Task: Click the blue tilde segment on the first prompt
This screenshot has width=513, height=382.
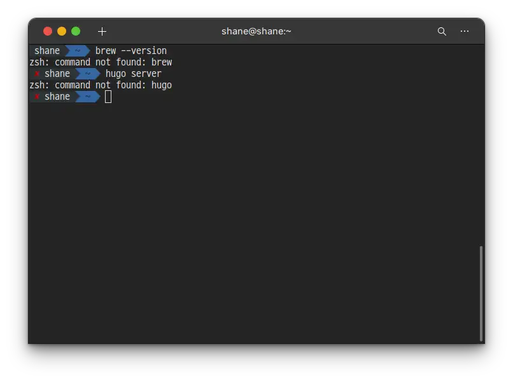Action: [x=78, y=51]
